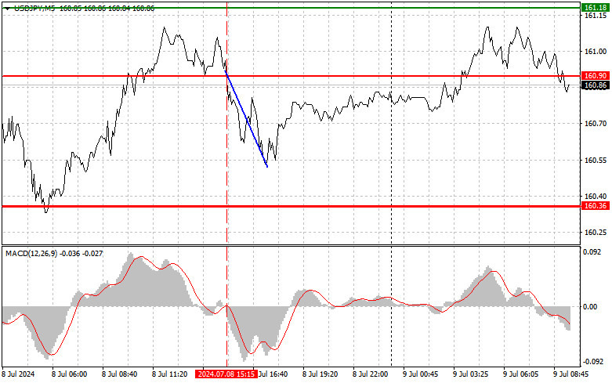This screenshot has width=612, height=383.
Task: Click the 160.55 price scale value
Action: pyautogui.click(x=596, y=160)
